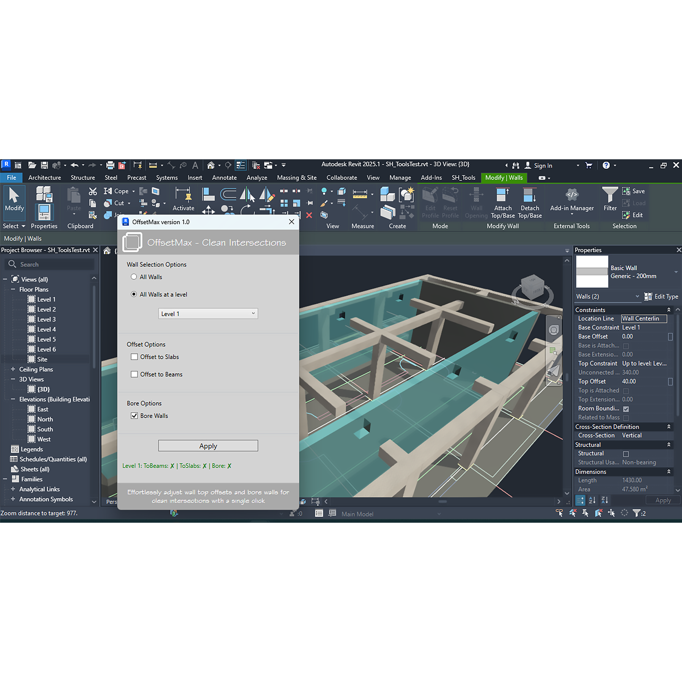Viewport: 682px width, 682px height.
Task: Click the Modify arrow tool
Action: (x=14, y=195)
